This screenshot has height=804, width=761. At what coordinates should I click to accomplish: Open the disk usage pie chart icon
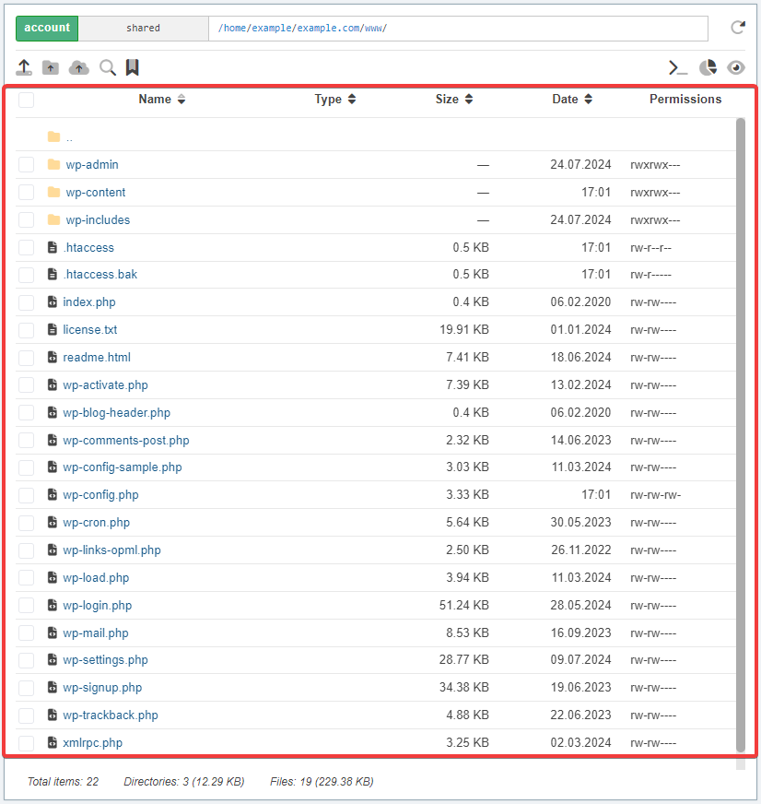708,67
